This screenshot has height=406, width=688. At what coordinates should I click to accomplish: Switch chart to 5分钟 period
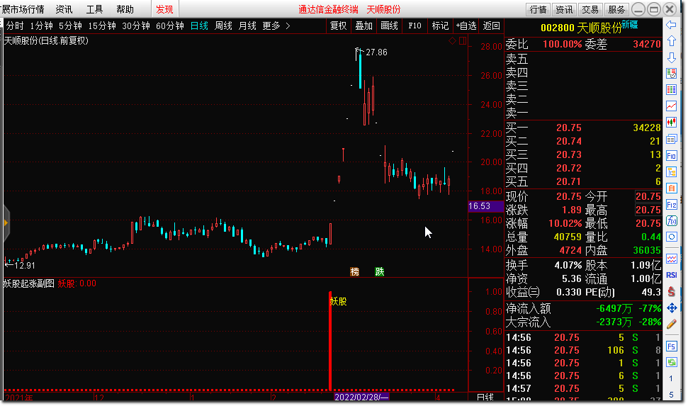[70, 26]
